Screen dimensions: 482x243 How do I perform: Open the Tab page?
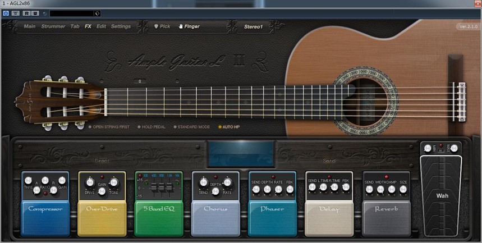coord(75,26)
